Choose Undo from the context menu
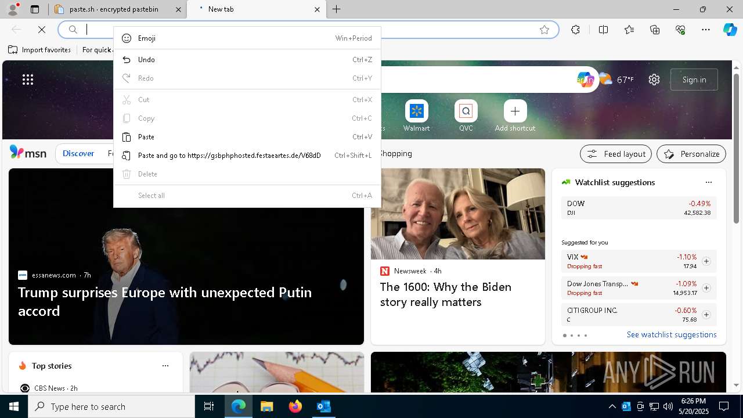The width and height of the screenshot is (743, 418). click(x=247, y=60)
